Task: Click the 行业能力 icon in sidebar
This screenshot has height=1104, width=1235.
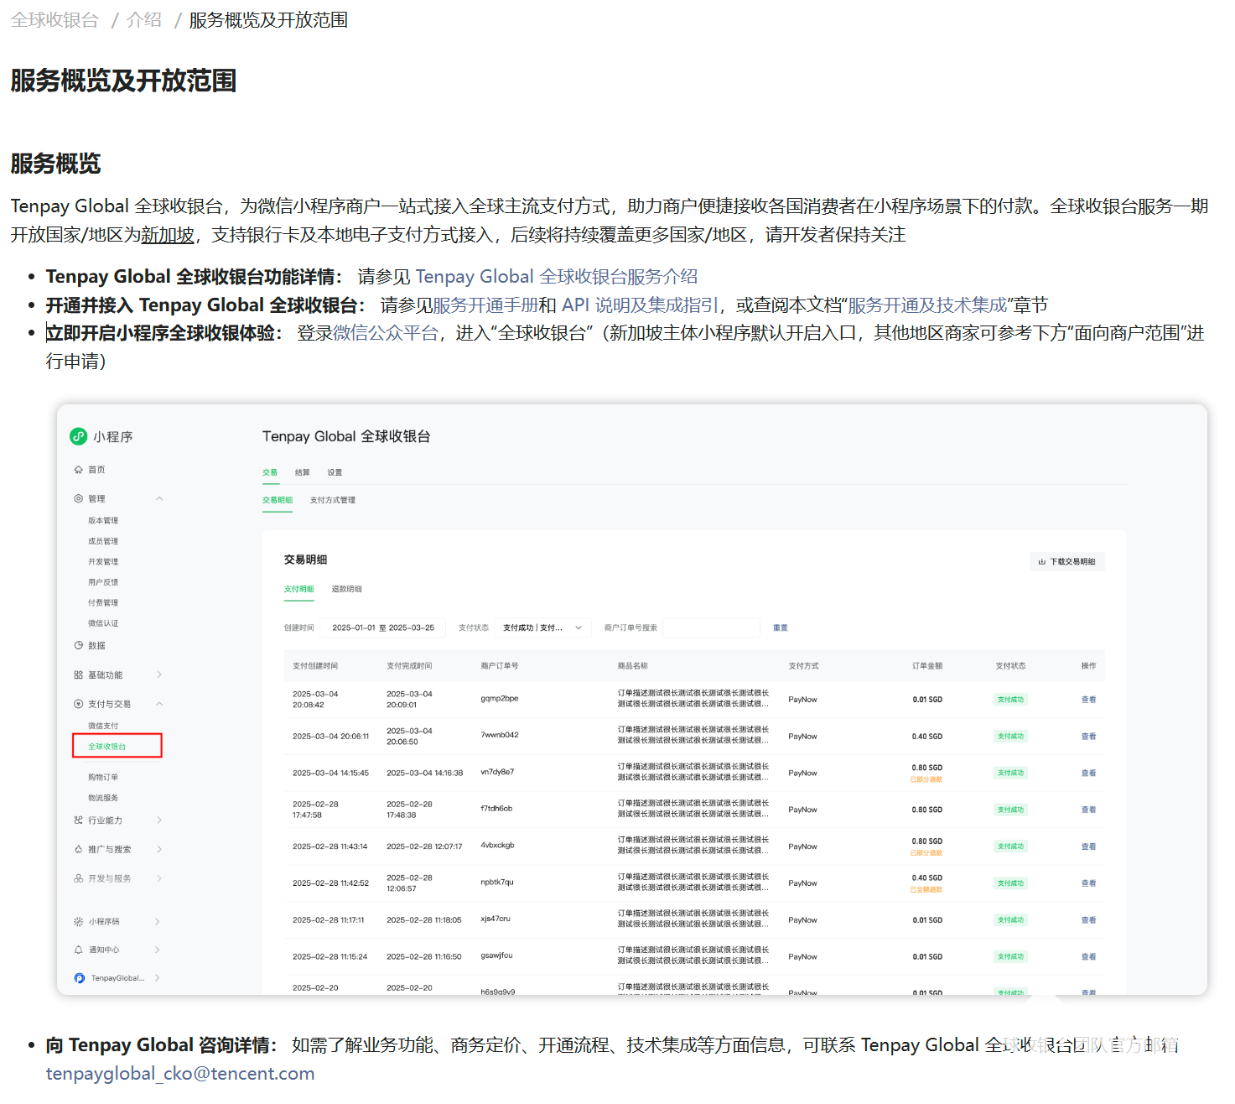Action: pyautogui.click(x=78, y=820)
